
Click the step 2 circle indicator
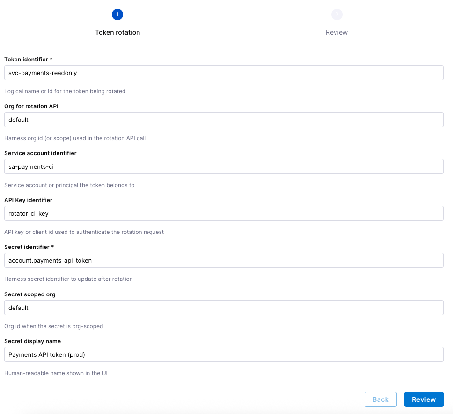point(336,15)
